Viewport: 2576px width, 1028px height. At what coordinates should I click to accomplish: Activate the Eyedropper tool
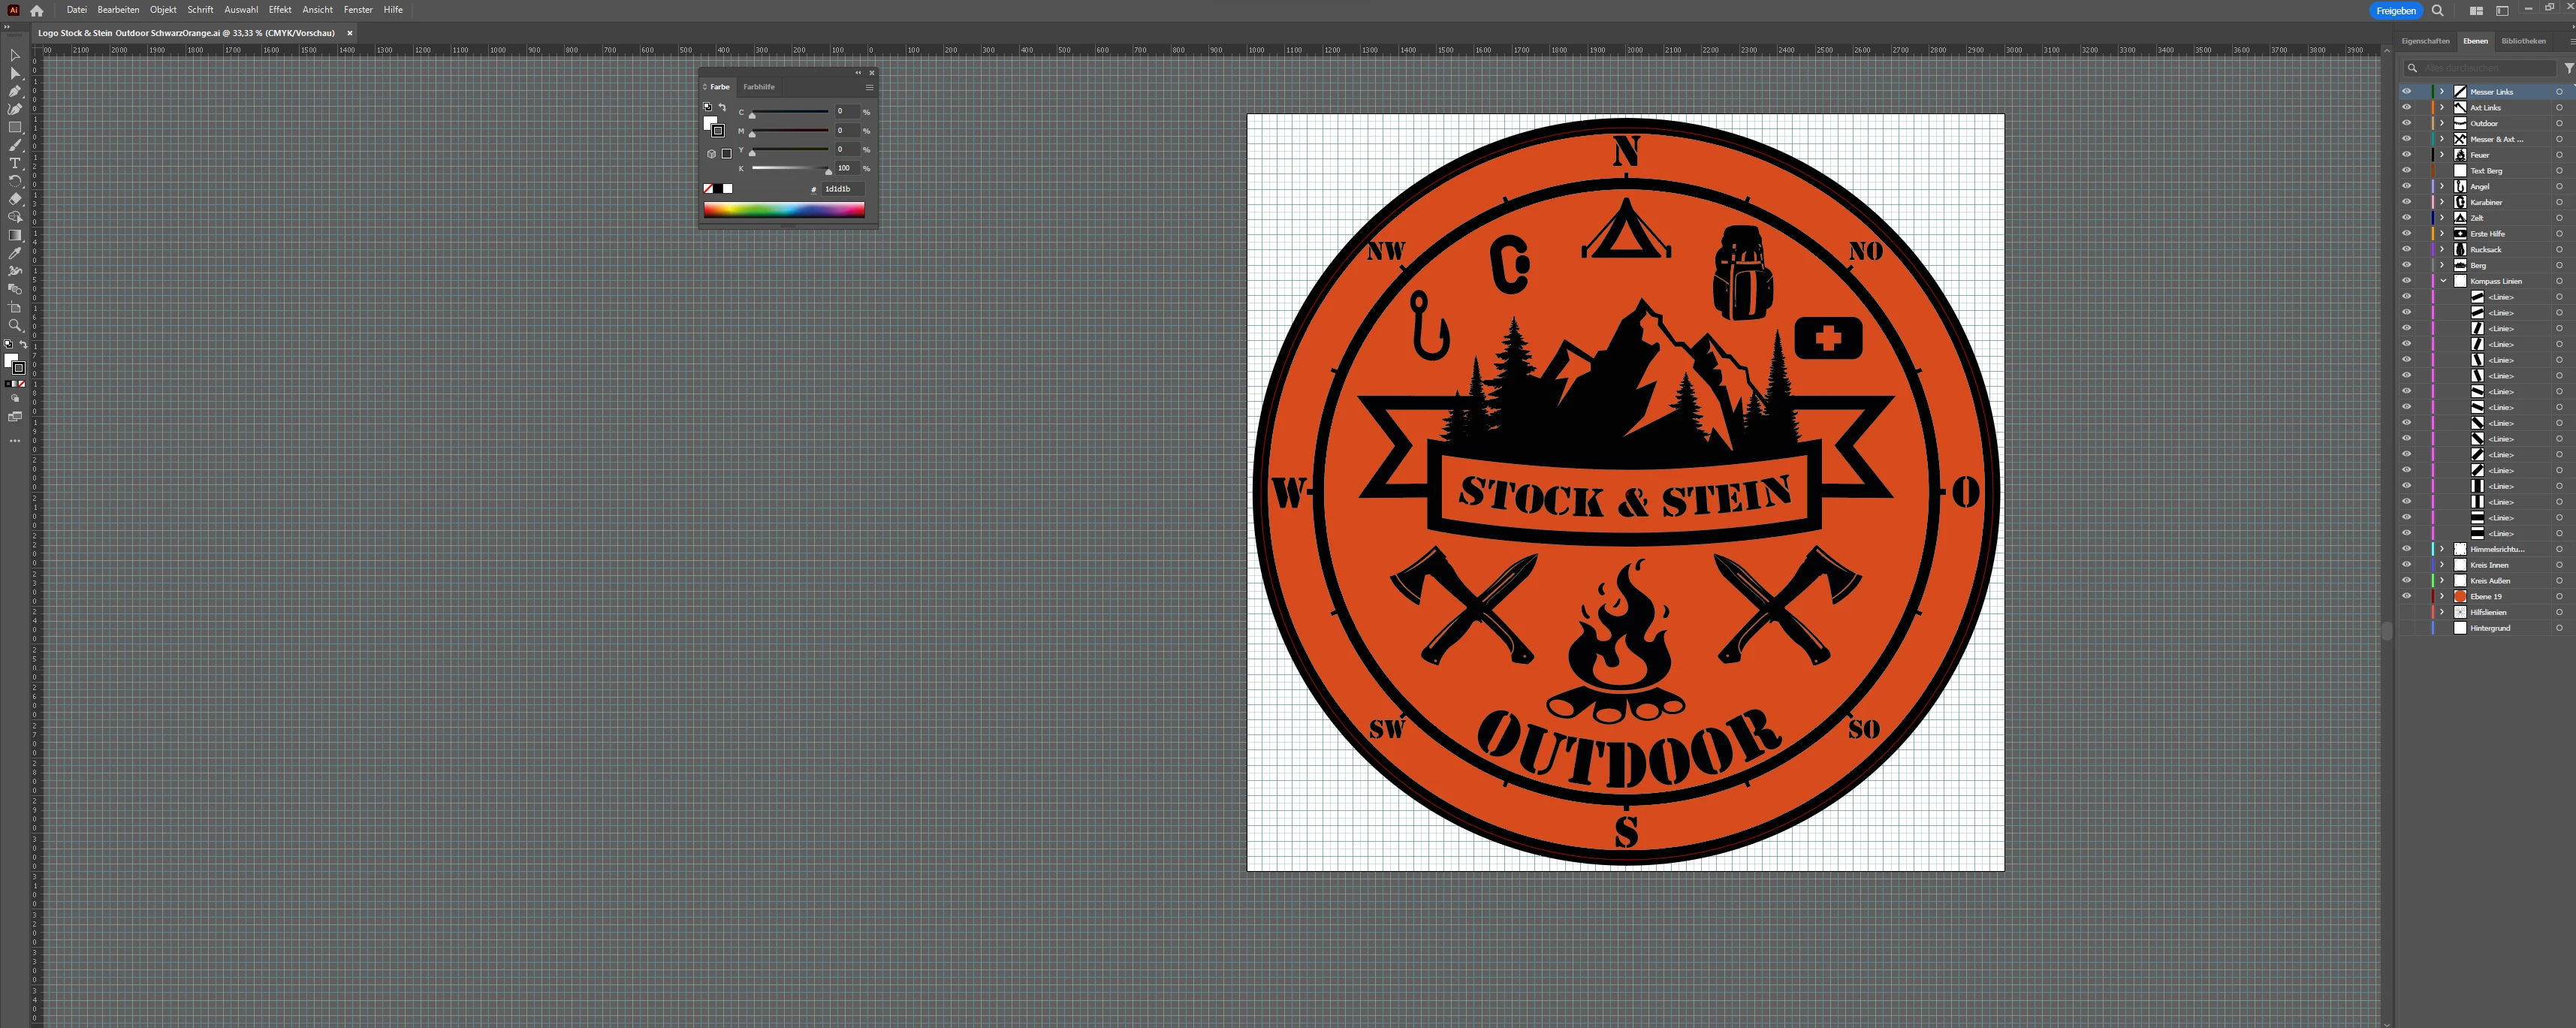[x=15, y=253]
